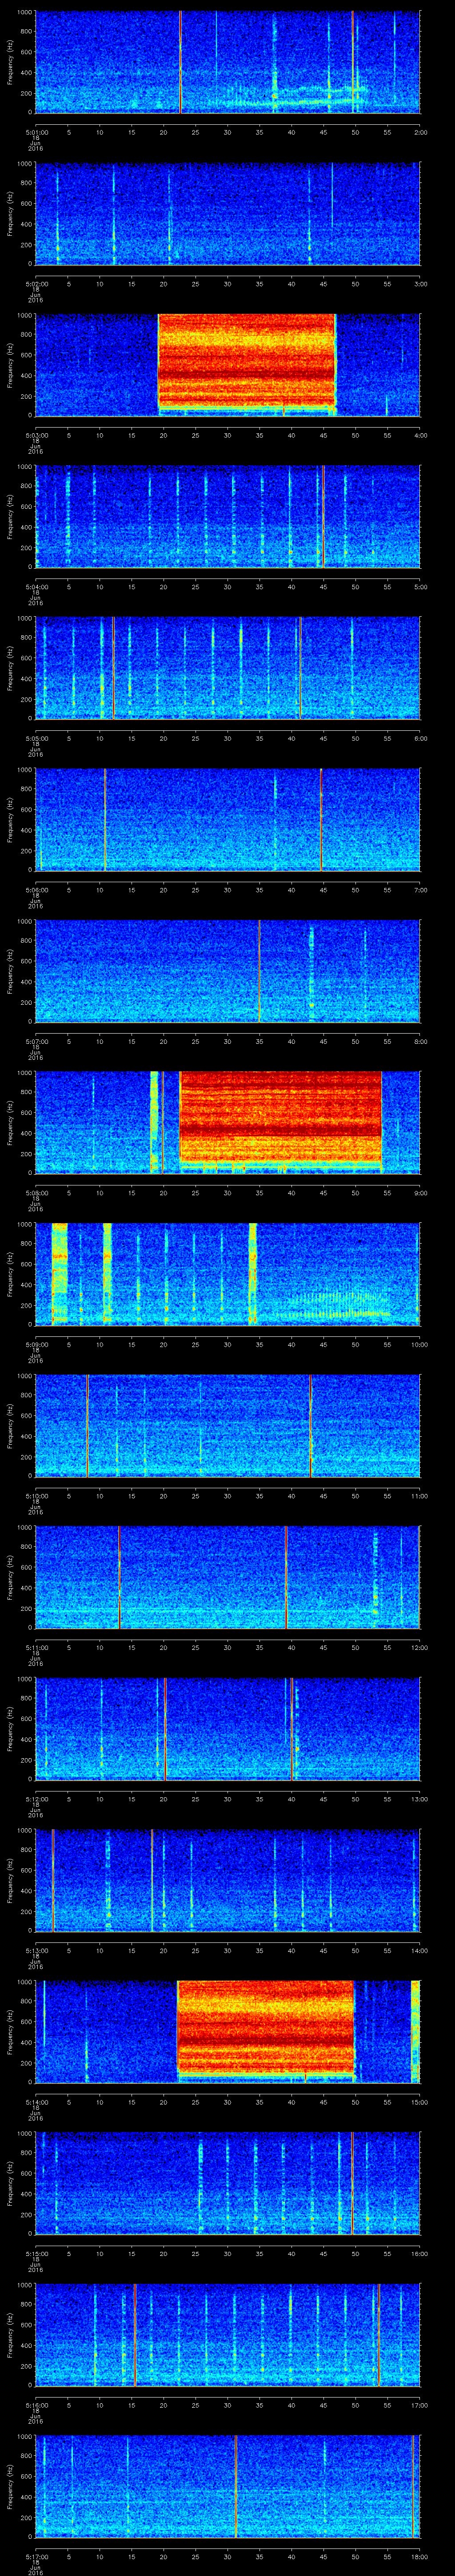The height and width of the screenshot is (2576, 455).
Task: Click the spectrogram panel starting at 5:12:00
Action: click(227, 1728)
